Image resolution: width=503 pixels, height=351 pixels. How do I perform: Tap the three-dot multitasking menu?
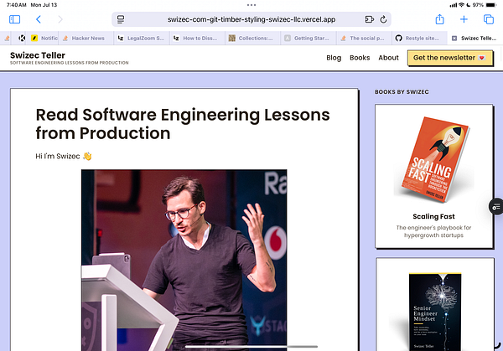[251, 5]
